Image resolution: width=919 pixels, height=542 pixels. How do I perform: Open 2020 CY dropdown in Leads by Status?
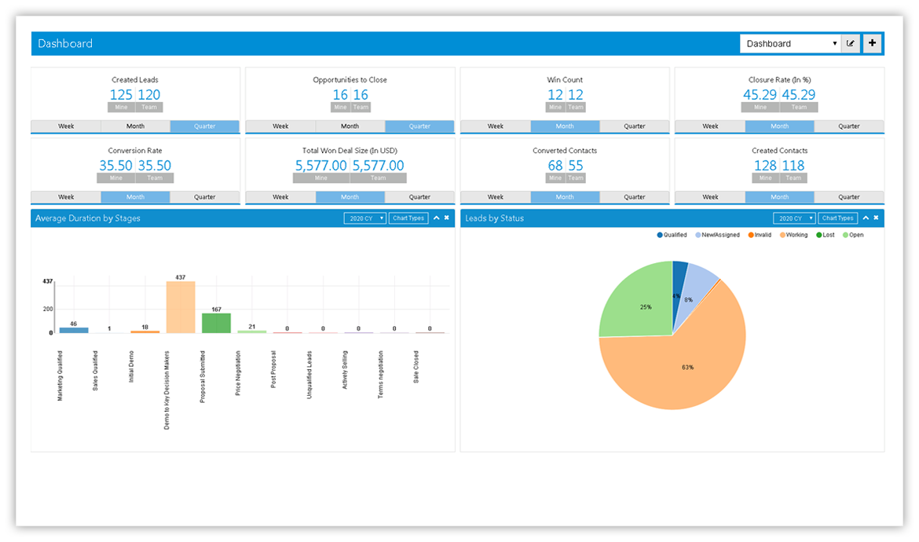tap(794, 218)
